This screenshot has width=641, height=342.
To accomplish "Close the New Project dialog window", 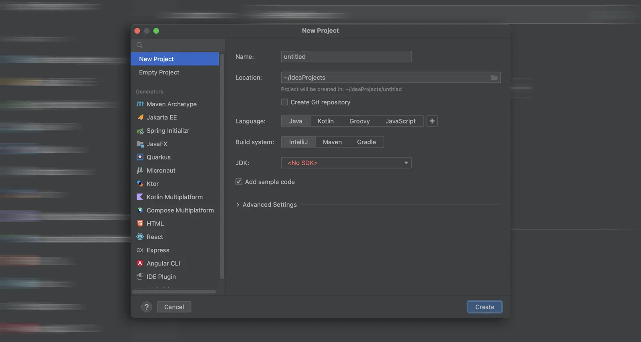I will click(137, 31).
